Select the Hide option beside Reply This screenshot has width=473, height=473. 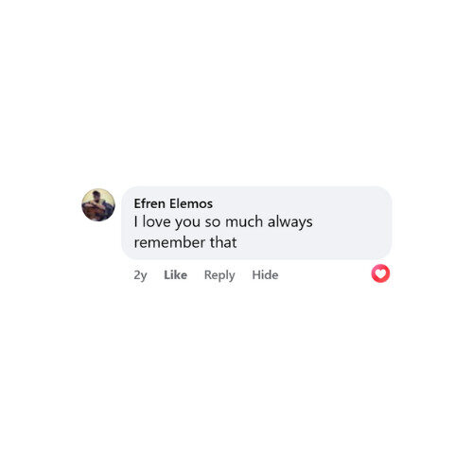(265, 275)
